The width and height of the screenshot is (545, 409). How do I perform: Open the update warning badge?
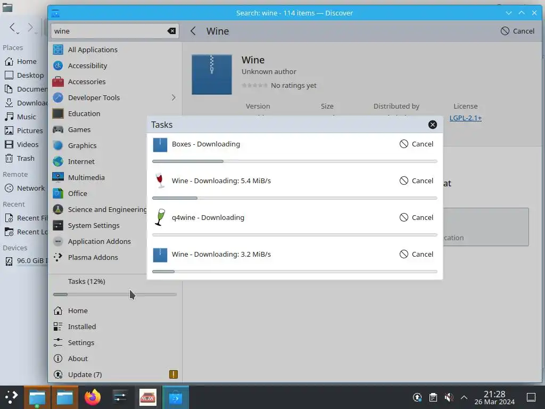173,374
